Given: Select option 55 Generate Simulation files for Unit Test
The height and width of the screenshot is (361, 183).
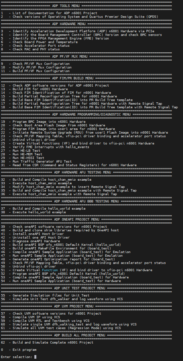Looking at the screenshot, I should 45,296.
